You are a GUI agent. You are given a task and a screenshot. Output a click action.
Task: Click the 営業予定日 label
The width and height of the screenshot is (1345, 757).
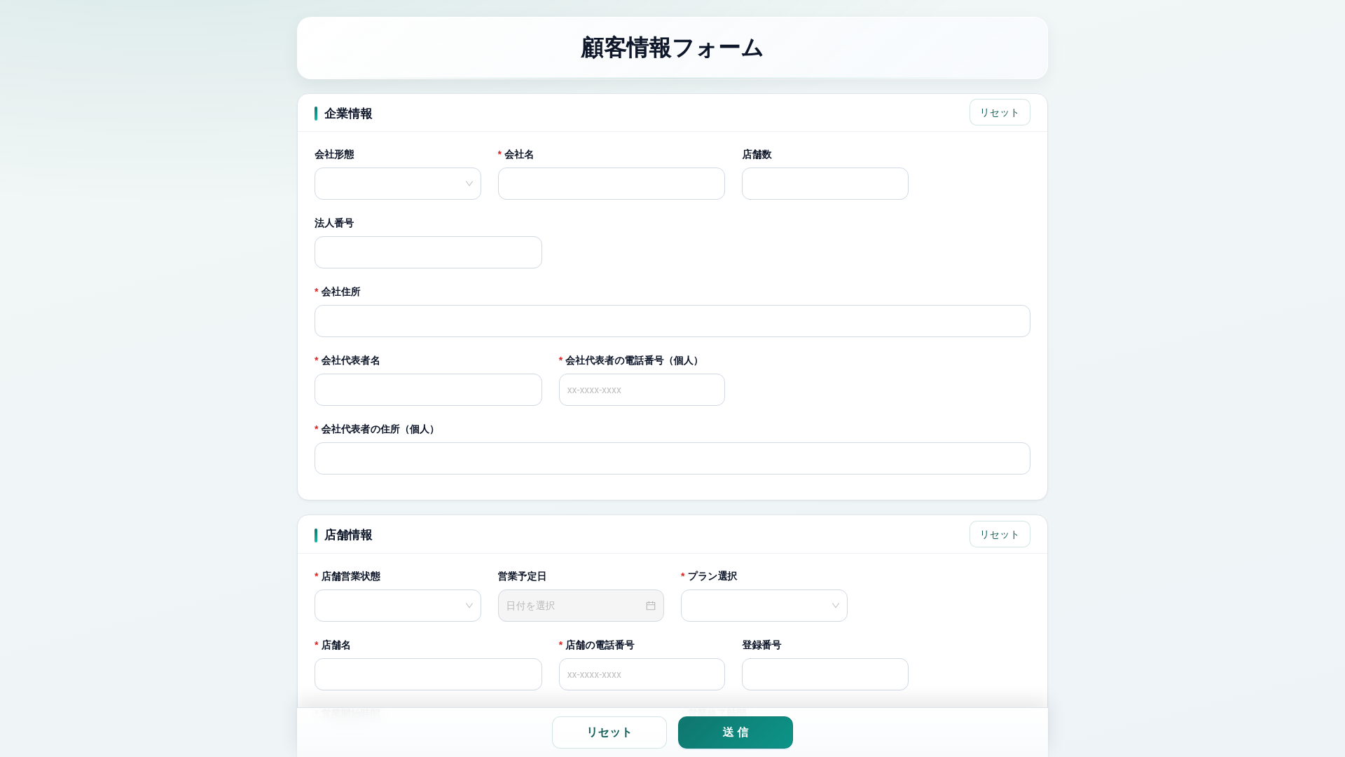coord(522,576)
